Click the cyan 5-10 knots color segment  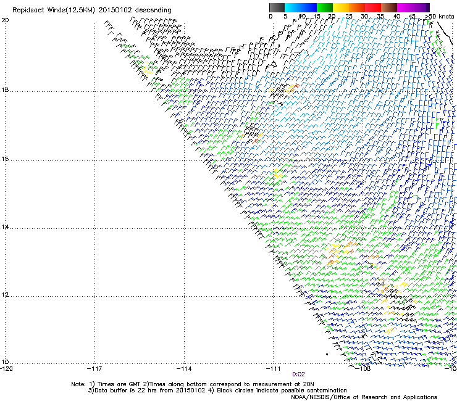point(293,7)
